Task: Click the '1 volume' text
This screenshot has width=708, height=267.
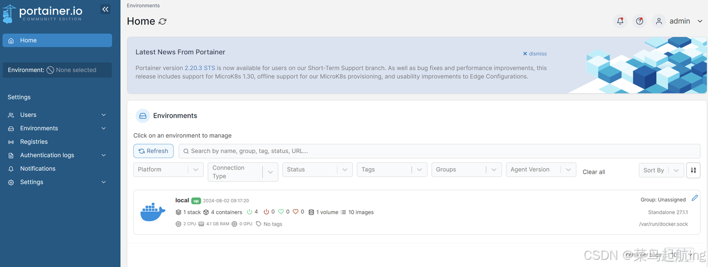Action: point(327,212)
